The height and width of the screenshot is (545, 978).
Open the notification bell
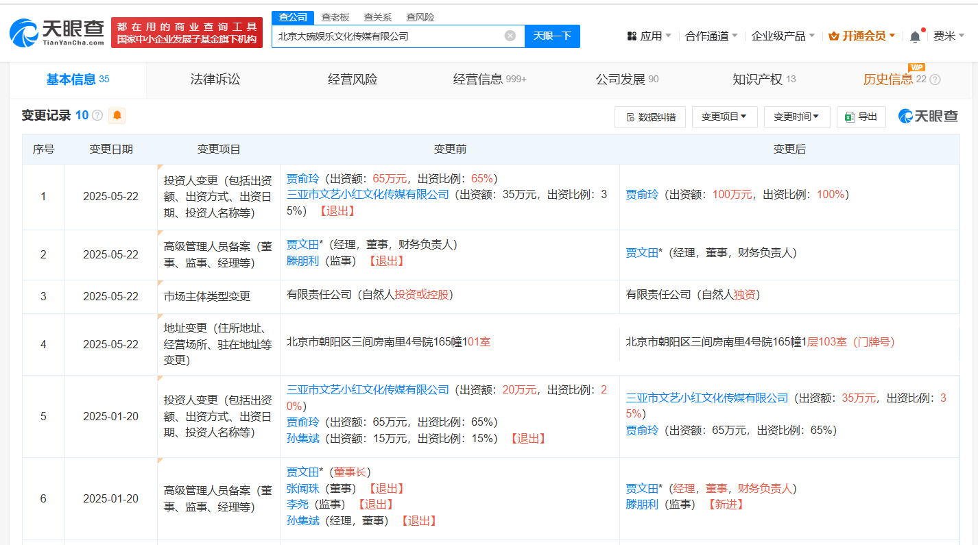click(x=915, y=36)
